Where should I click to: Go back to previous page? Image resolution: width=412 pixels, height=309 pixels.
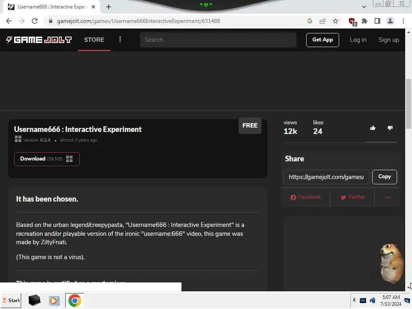click(9, 21)
